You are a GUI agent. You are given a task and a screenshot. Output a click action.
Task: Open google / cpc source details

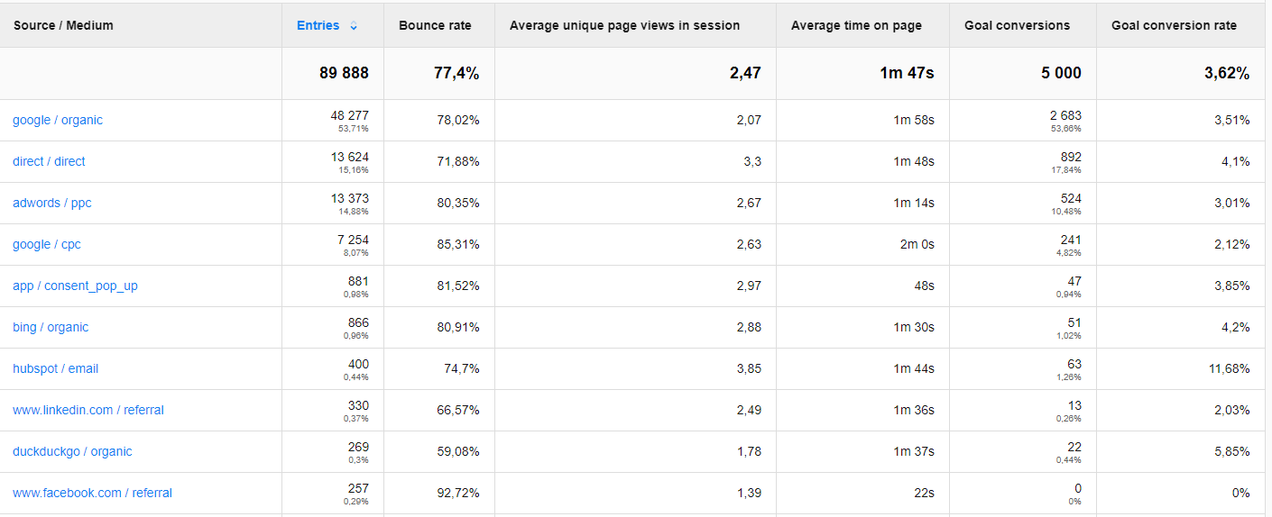[47, 244]
